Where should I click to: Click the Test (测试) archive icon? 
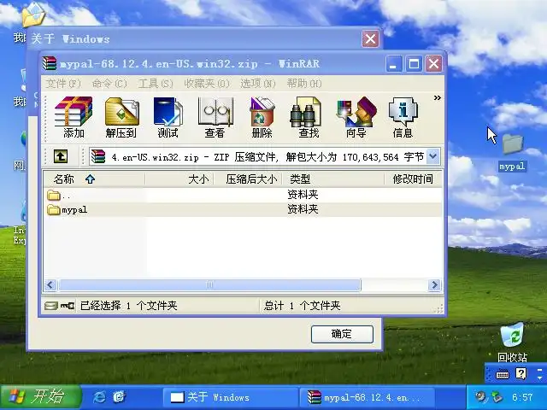[168, 117]
